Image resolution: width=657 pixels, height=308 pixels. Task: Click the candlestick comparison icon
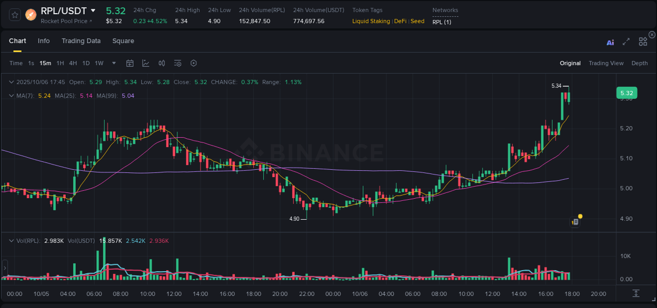161,63
